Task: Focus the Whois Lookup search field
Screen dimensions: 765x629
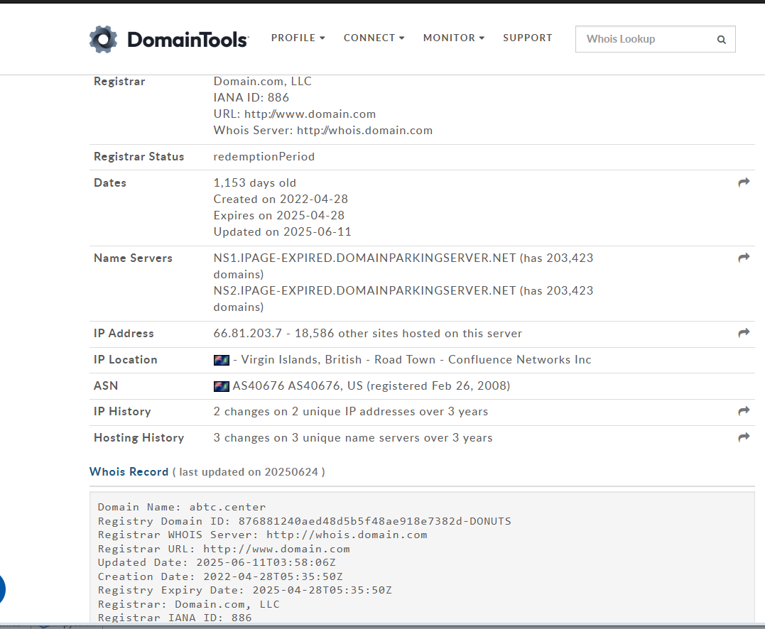Action: [x=643, y=39]
